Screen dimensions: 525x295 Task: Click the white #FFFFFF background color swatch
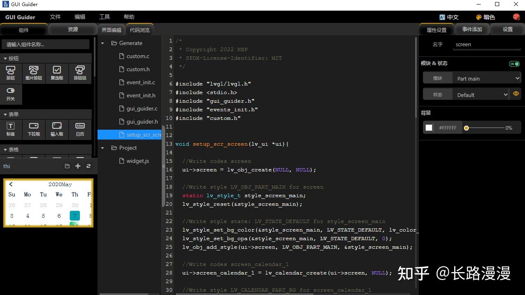pyautogui.click(x=429, y=127)
